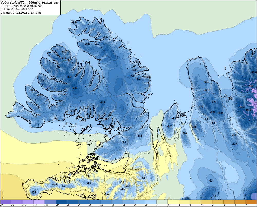Click the '-4.1' temperature value
This screenshot has width=257, height=207.
[x=206, y=119]
